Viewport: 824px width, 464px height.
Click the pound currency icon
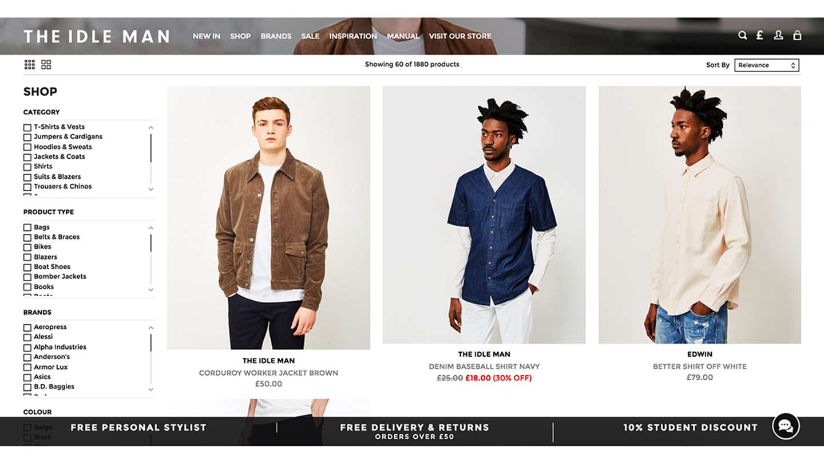tap(759, 36)
